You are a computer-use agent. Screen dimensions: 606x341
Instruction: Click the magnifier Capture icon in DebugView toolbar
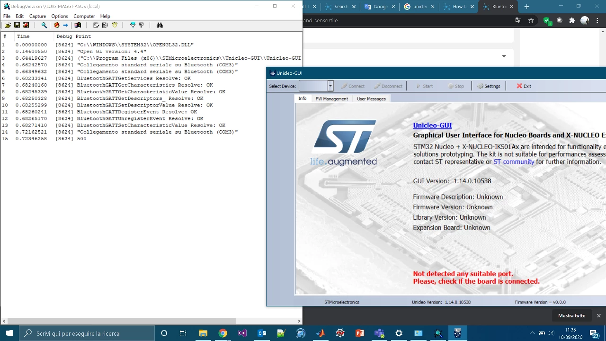[x=44, y=25]
